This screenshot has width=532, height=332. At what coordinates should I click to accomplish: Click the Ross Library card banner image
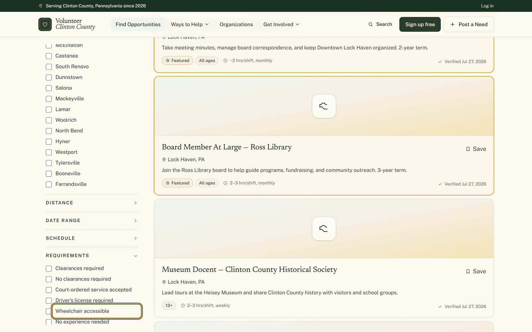(x=324, y=106)
